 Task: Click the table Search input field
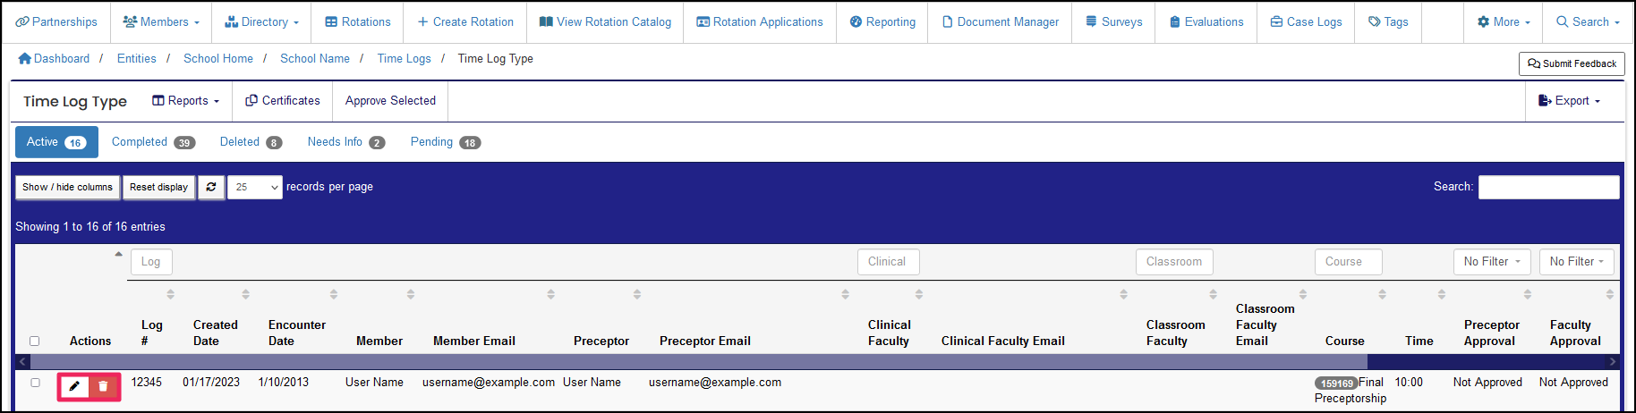click(x=1548, y=187)
